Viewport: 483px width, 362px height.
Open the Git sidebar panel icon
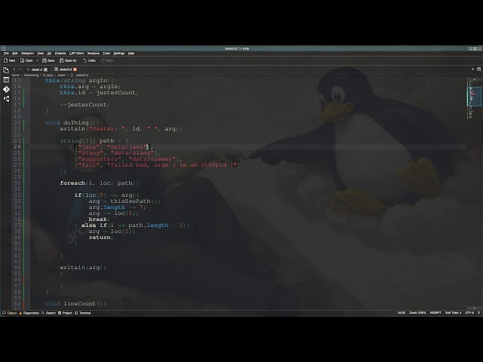[x=6, y=89]
